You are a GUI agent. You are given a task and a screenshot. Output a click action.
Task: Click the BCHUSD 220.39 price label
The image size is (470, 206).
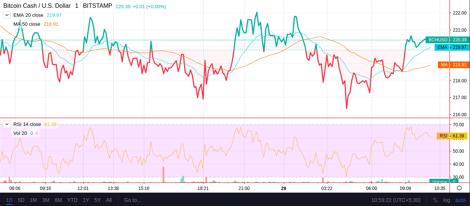(x=448, y=40)
